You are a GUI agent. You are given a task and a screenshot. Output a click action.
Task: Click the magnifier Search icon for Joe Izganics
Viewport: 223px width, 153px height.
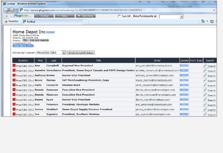[205, 114]
